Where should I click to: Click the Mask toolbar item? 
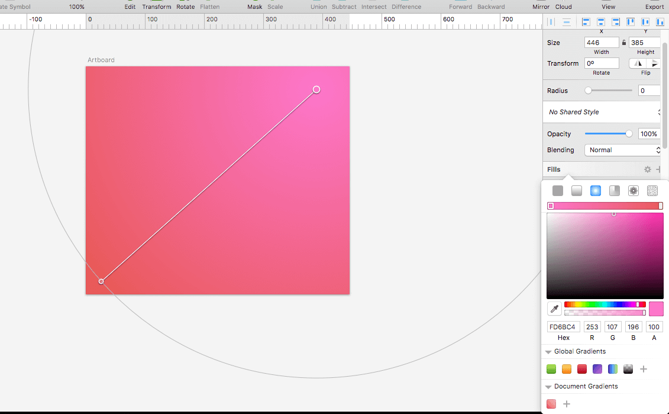click(x=255, y=7)
